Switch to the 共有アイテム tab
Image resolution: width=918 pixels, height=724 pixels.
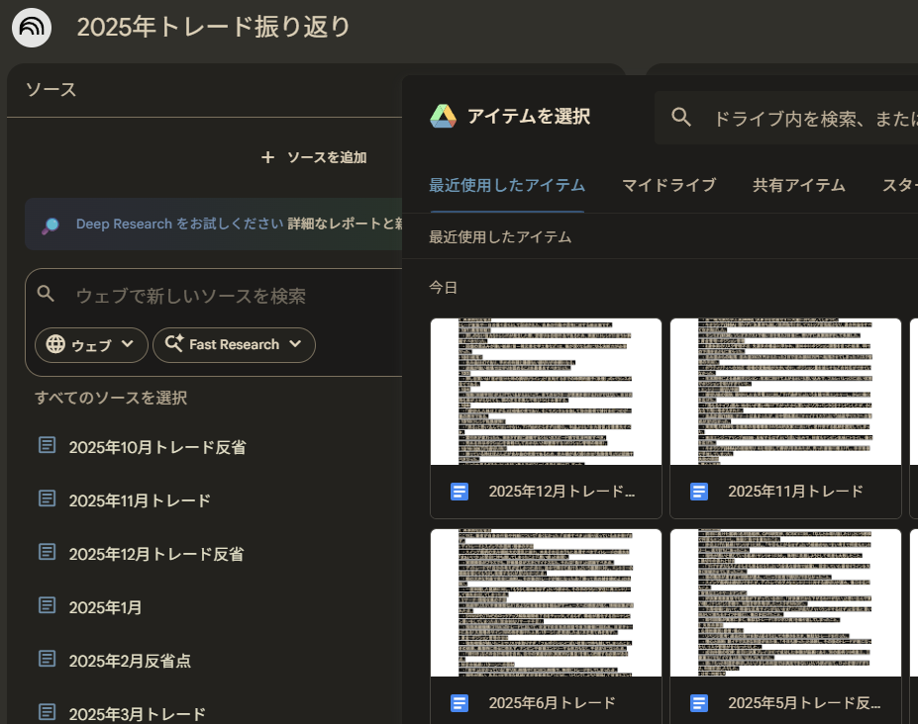[798, 185]
